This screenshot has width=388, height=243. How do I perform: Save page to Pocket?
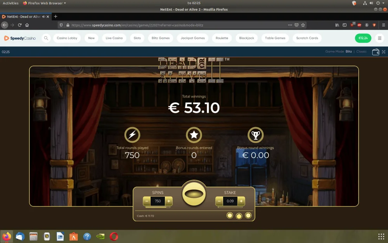tap(296, 25)
